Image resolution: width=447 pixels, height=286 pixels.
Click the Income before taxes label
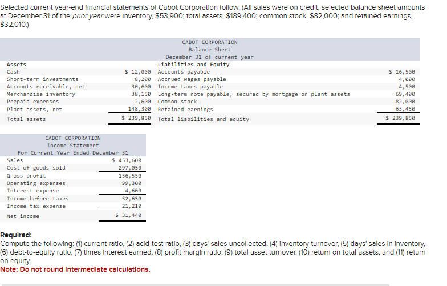point(38,199)
